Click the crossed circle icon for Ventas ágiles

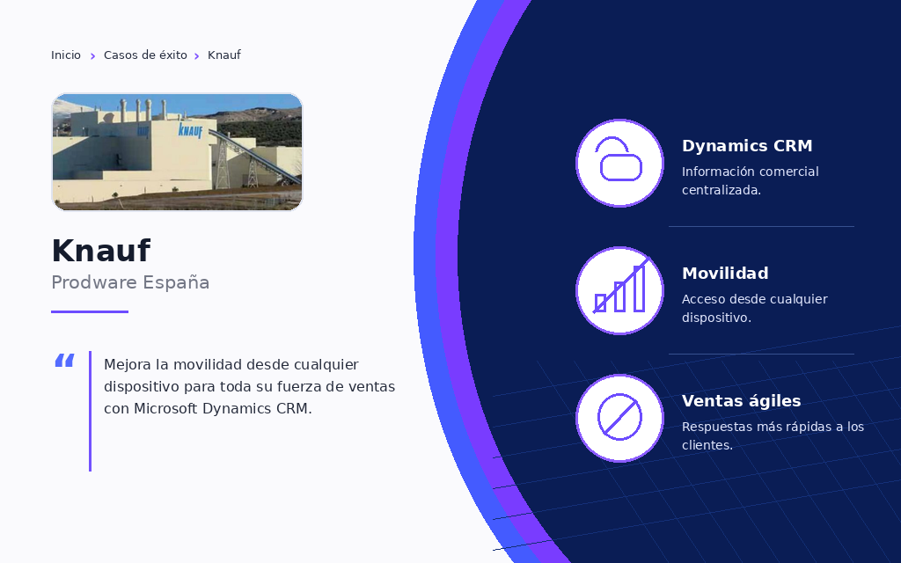click(620, 418)
